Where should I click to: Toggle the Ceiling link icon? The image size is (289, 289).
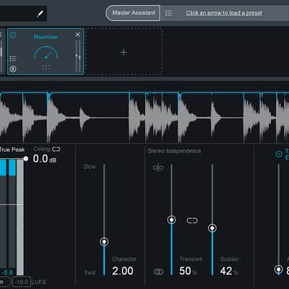click(x=56, y=150)
